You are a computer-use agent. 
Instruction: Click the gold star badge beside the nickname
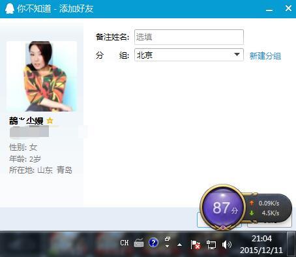pos(50,120)
